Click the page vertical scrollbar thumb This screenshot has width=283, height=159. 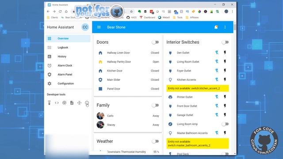coord(235,27)
